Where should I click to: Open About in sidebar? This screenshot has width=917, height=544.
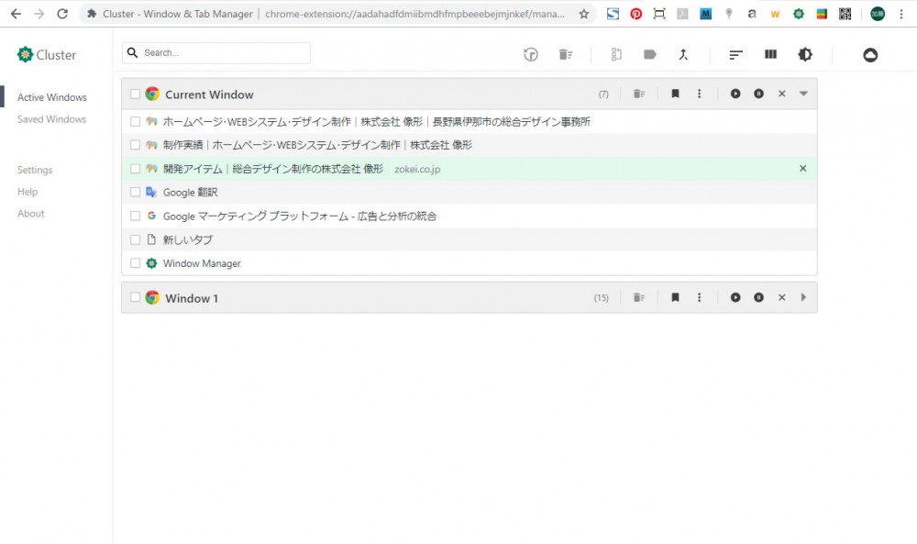[30, 214]
